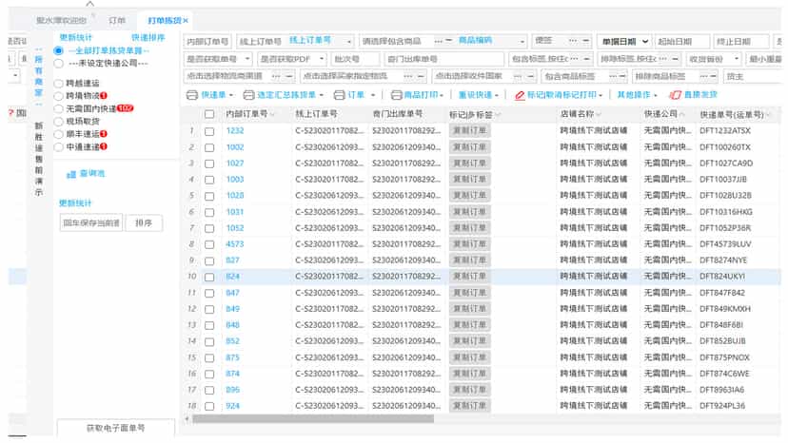
Task: Select the 申通速递 radio button
Action: [x=59, y=147]
